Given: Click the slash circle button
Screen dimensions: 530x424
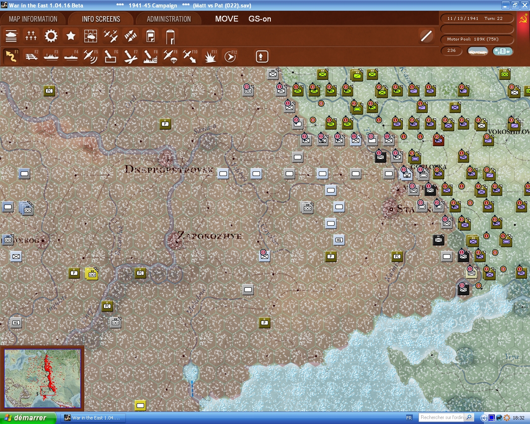Looking at the screenshot, I should click(x=426, y=36).
